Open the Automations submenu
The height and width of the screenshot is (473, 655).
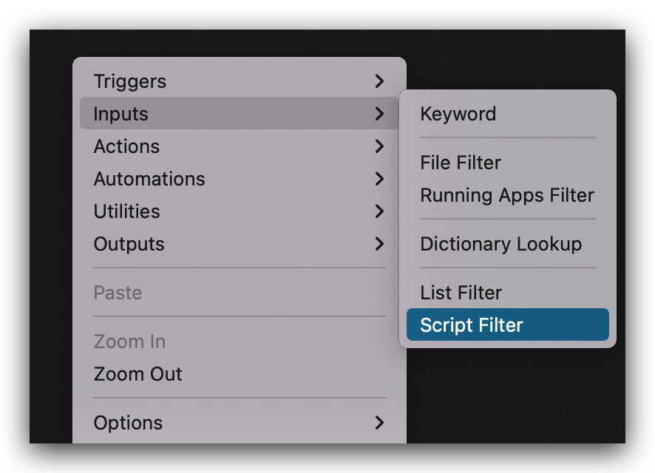click(x=239, y=179)
